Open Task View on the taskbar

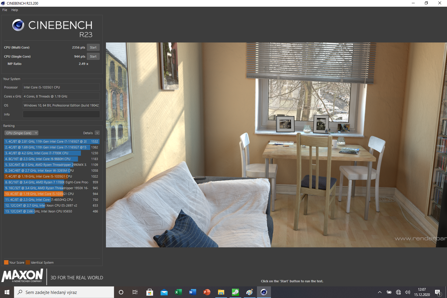click(135, 292)
